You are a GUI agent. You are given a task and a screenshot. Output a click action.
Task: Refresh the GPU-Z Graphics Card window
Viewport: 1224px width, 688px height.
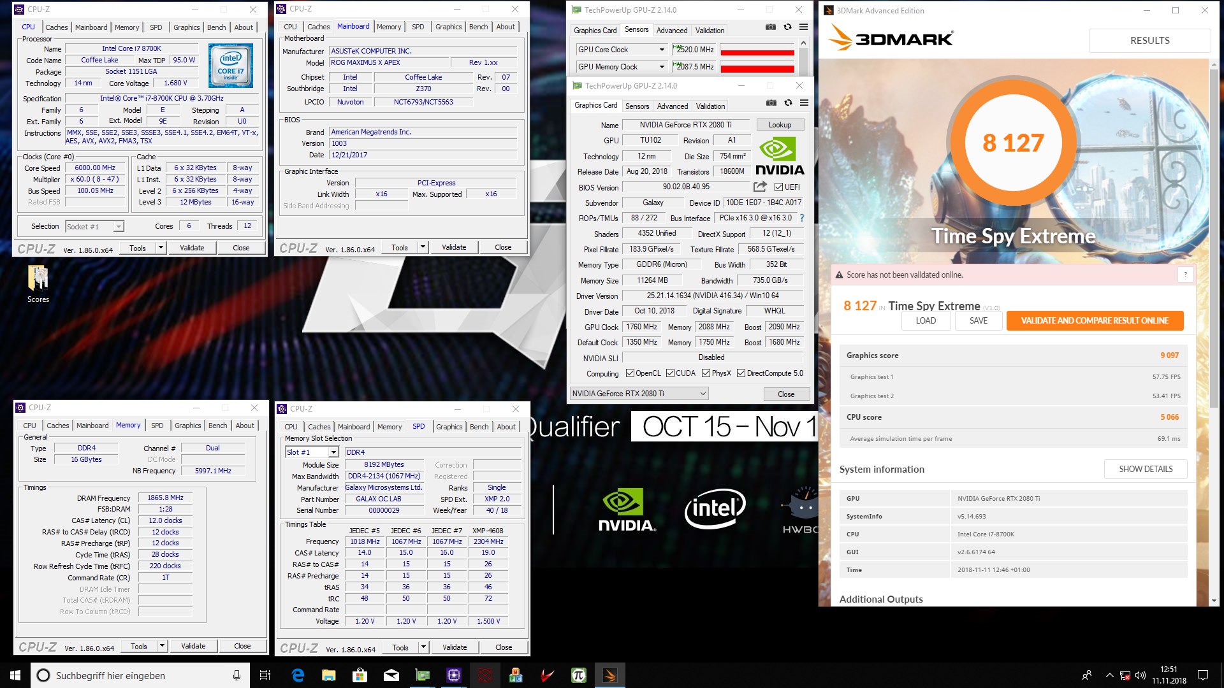[788, 103]
